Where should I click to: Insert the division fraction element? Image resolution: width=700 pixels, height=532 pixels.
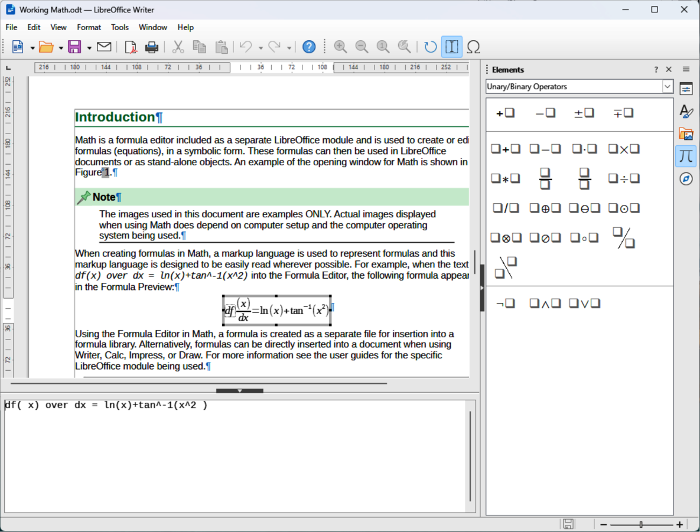coord(545,178)
